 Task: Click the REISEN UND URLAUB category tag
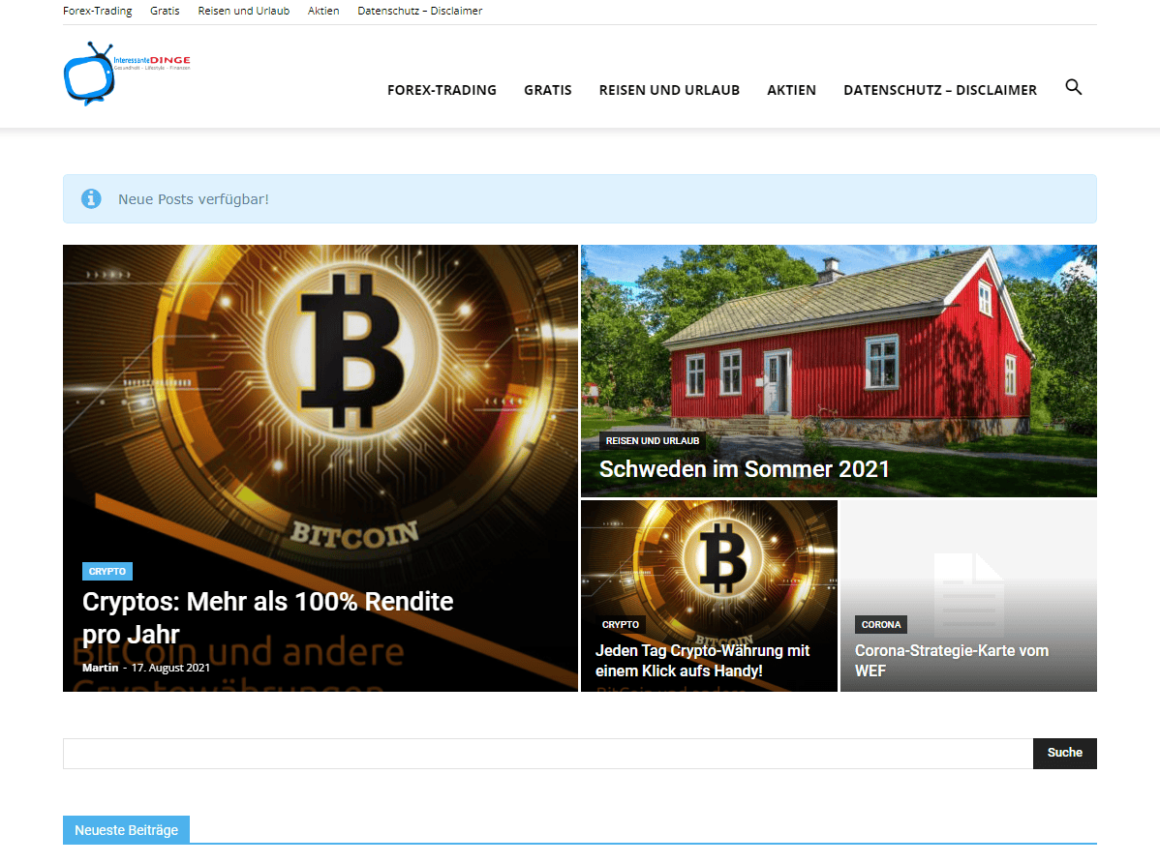point(653,441)
